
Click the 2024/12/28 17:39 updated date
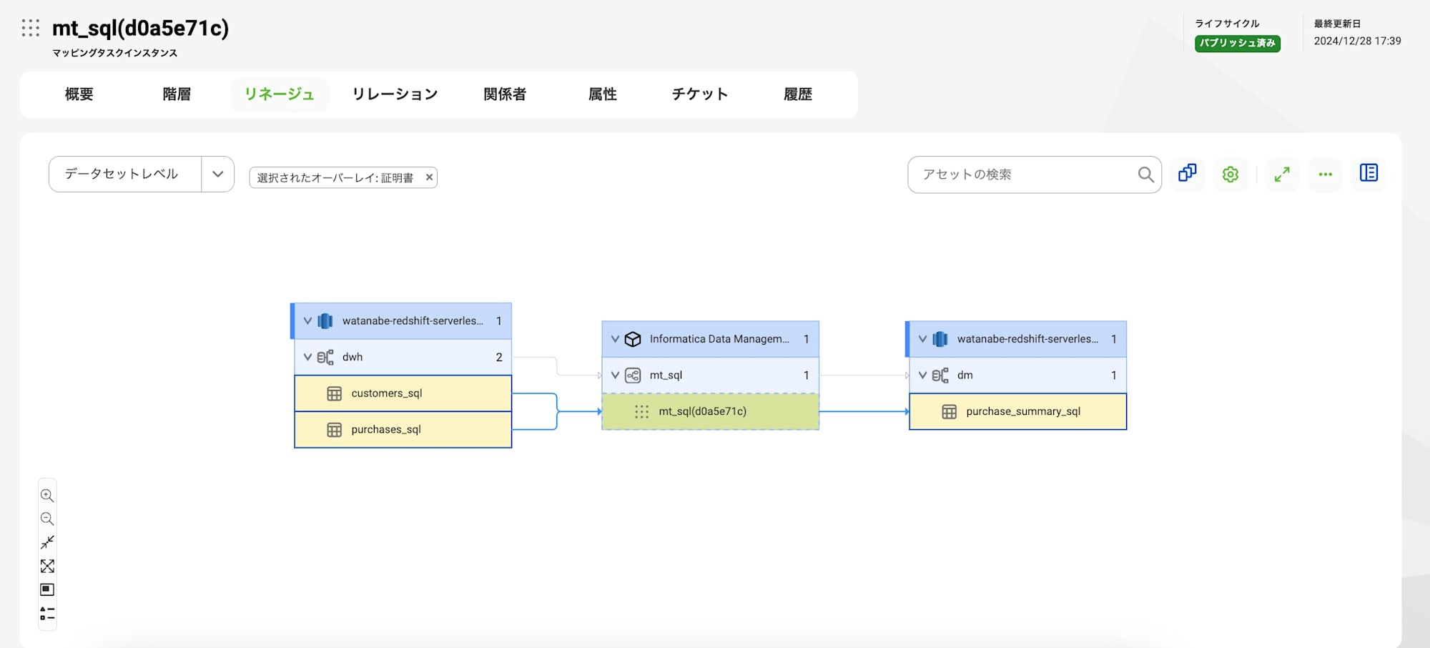click(x=1357, y=41)
